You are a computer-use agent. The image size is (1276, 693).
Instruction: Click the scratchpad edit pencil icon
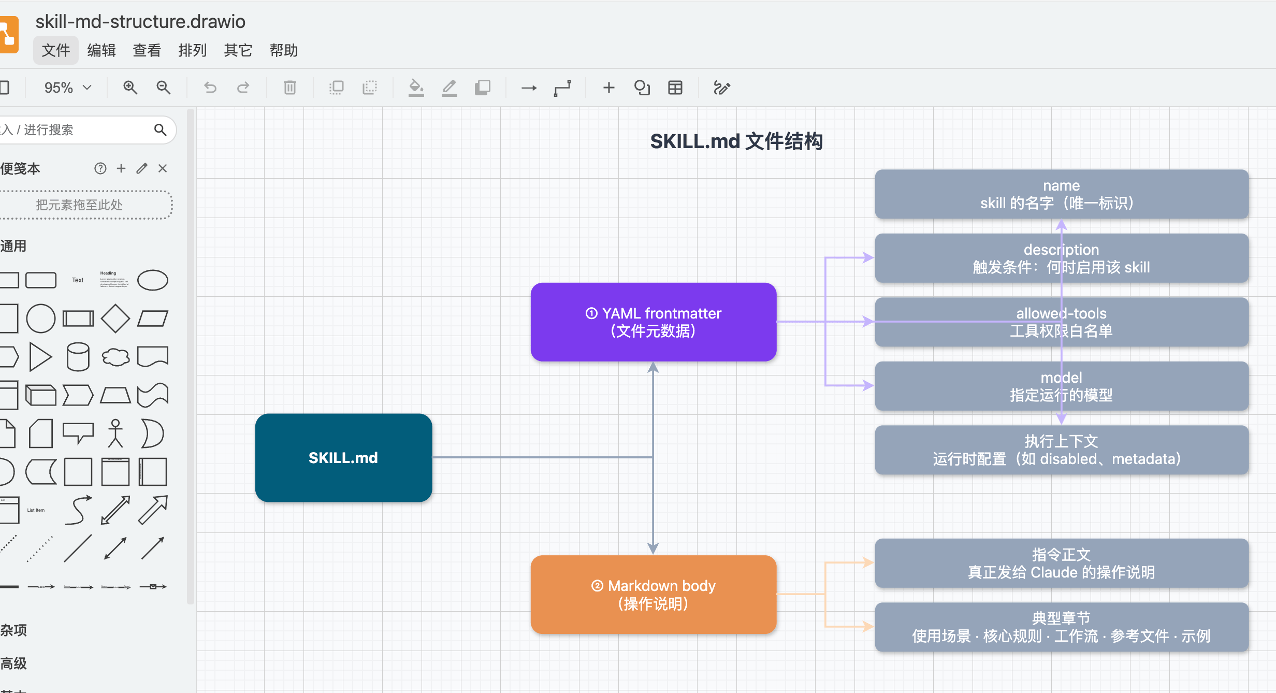point(142,168)
